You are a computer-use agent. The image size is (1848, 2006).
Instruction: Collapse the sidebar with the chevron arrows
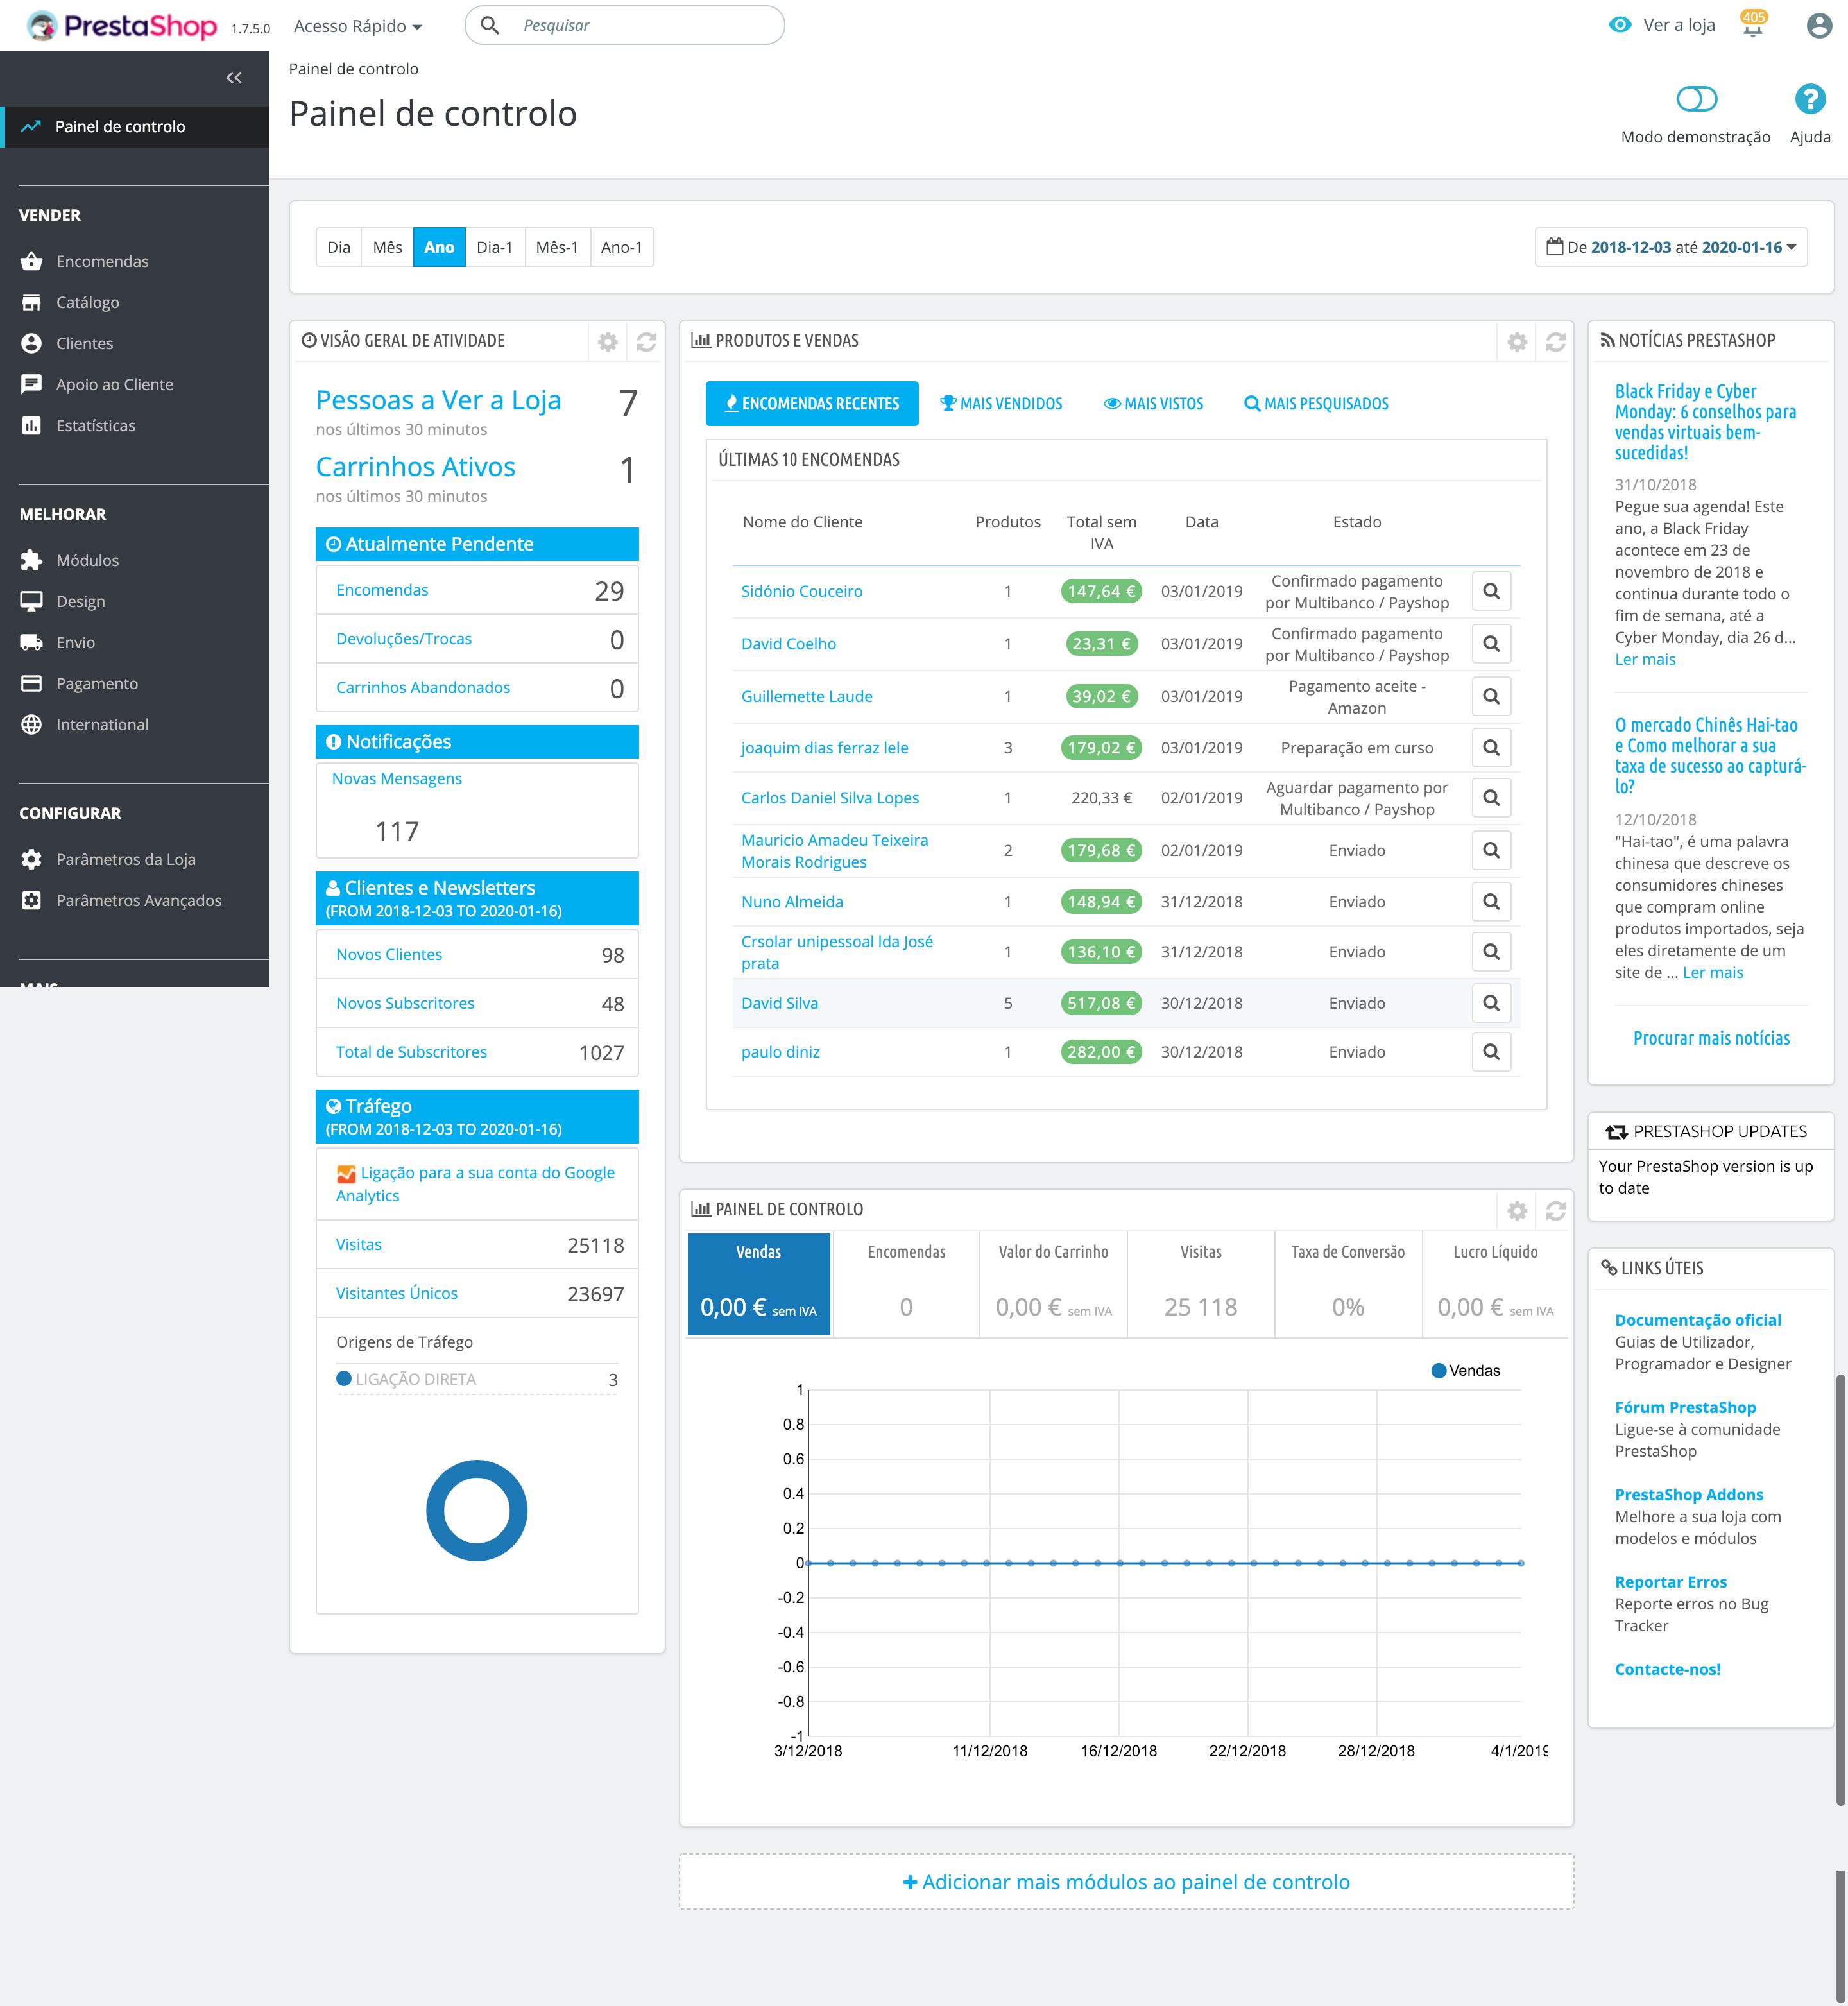click(235, 78)
